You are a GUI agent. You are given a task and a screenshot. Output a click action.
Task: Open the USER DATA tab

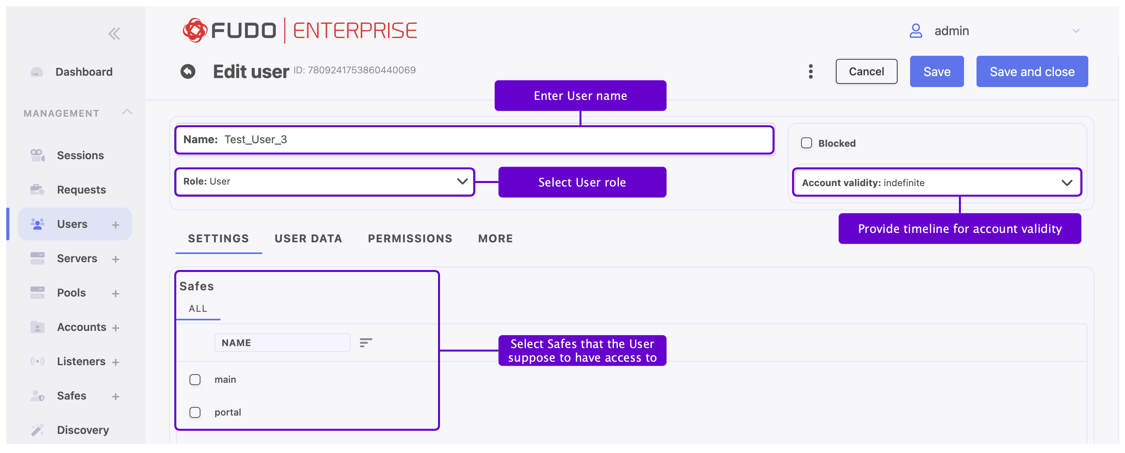click(x=308, y=238)
